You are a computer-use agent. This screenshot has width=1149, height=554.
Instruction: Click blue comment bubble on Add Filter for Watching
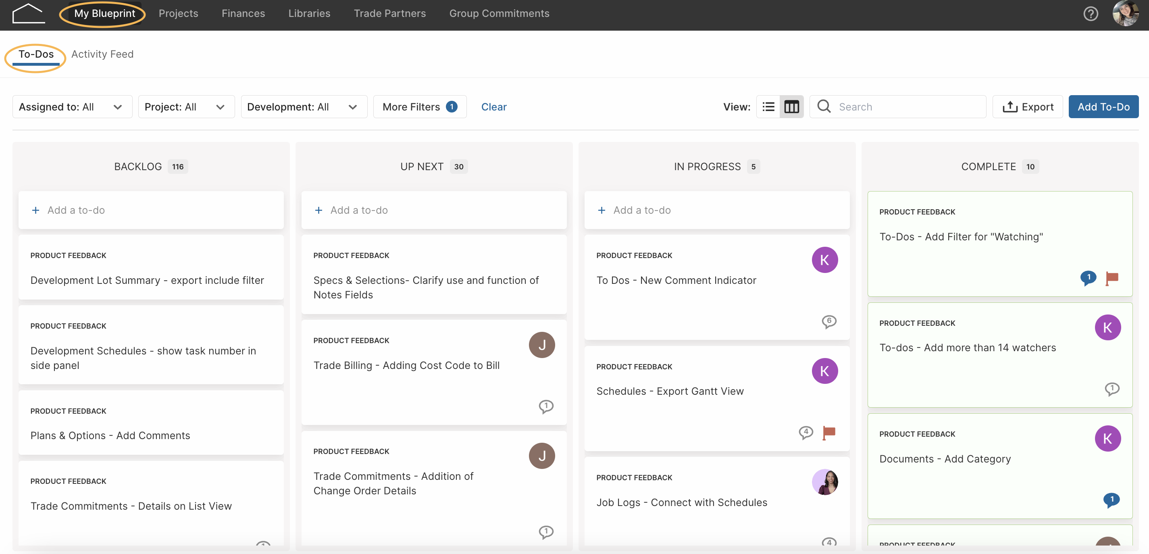pos(1088,278)
